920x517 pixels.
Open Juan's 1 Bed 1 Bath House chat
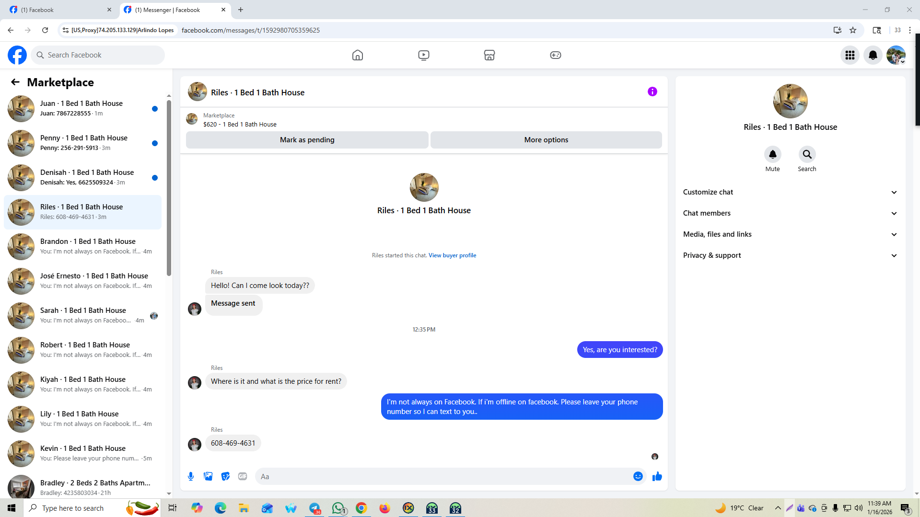coord(82,109)
